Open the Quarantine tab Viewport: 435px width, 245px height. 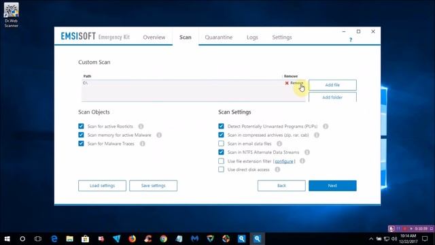click(219, 37)
